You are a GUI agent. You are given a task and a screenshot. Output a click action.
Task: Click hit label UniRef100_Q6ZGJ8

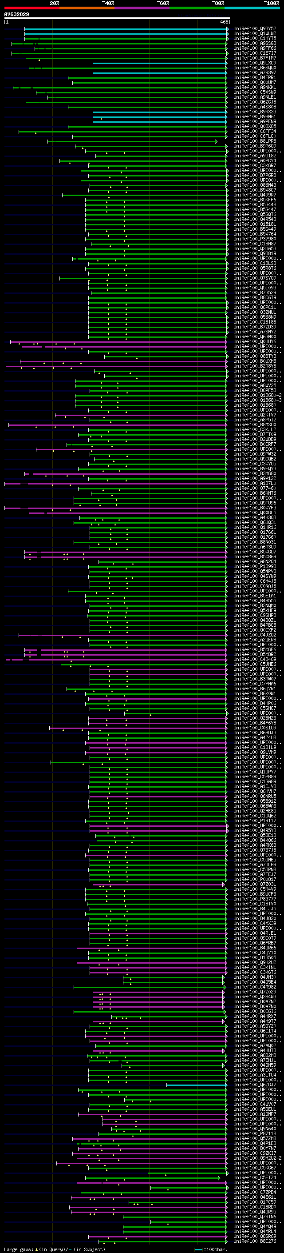coord(255,102)
